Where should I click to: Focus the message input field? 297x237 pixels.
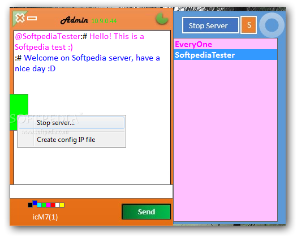(x=91, y=192)
